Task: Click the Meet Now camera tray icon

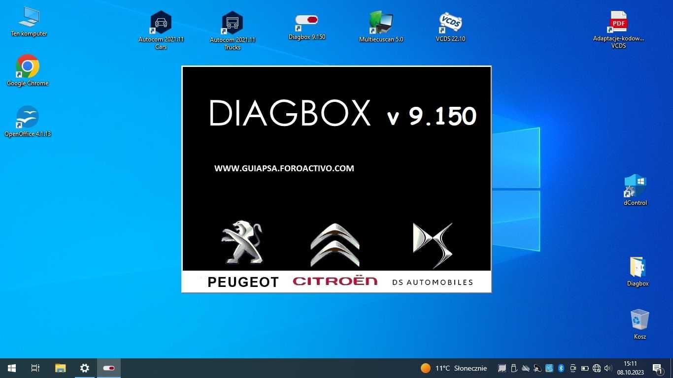Action: tap(573, 368)
